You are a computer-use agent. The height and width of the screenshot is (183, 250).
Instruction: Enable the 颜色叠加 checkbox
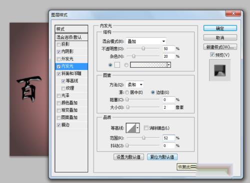(x=58, y=103)
